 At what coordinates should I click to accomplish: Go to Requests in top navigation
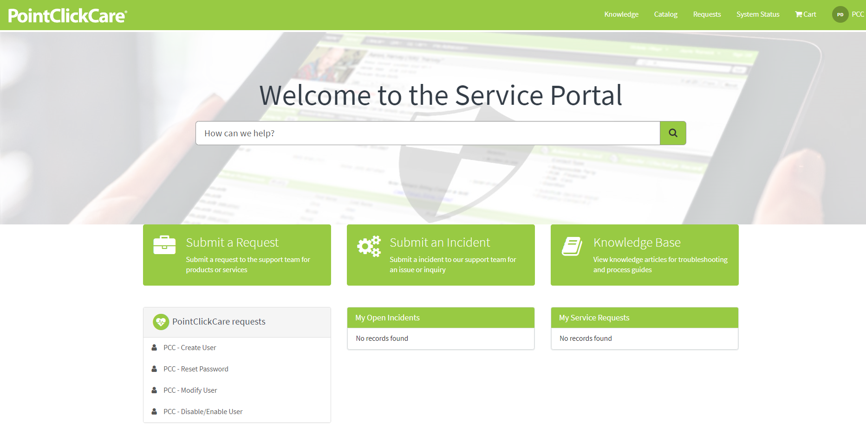pyautogui.click(x=707, y=14)
